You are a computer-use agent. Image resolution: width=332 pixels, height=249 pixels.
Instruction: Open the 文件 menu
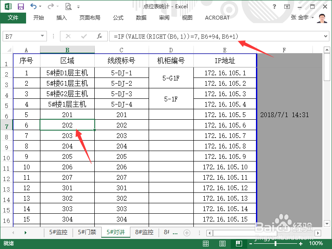click(x=13, y=18)
